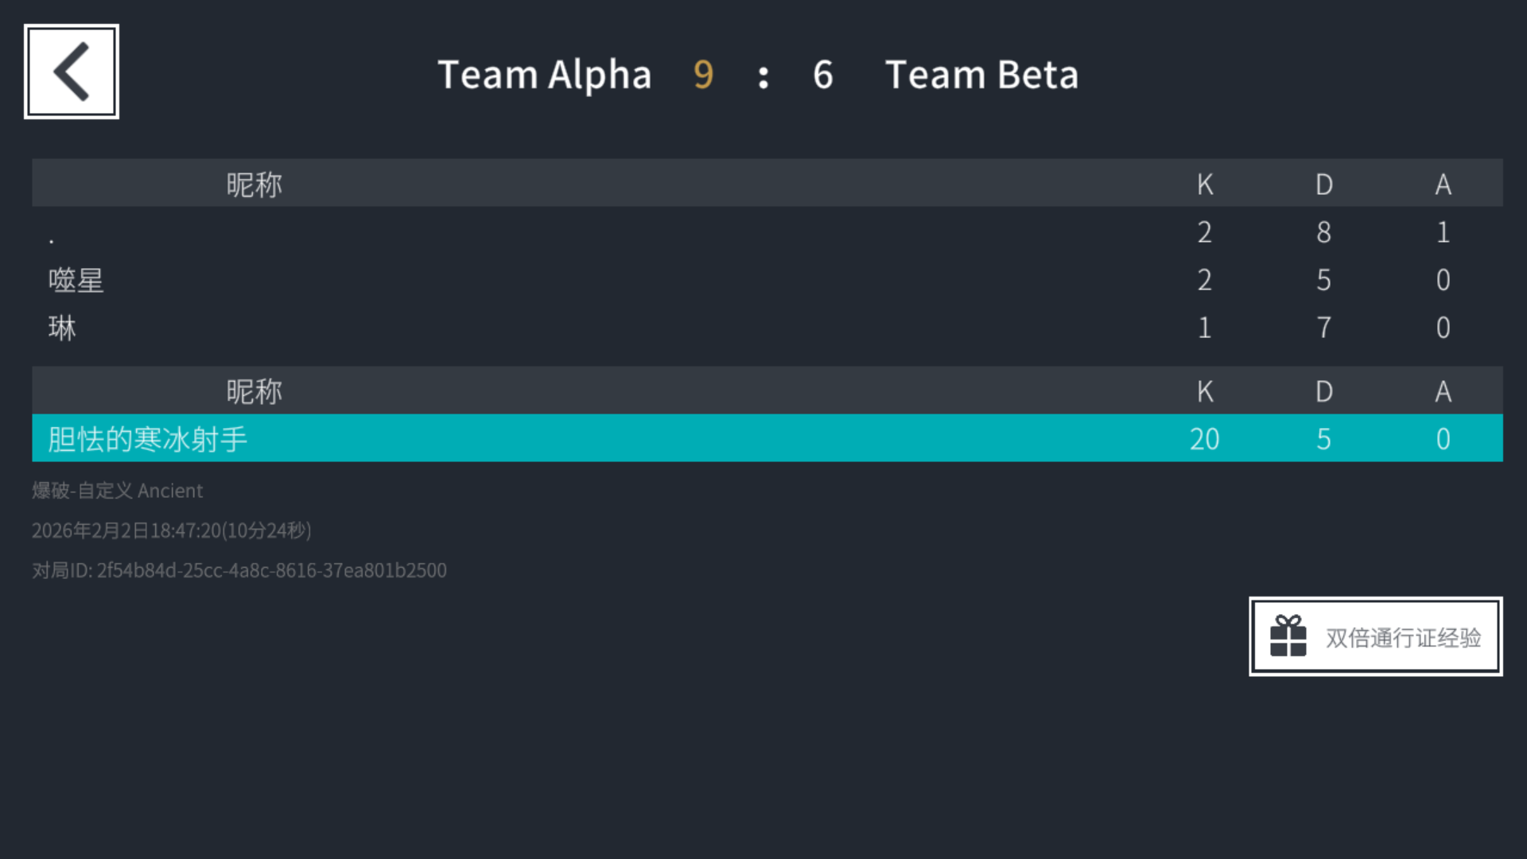Click the first table's 昵称 column header
This screenshot has width=1527, height=859.
click(254, 185)
